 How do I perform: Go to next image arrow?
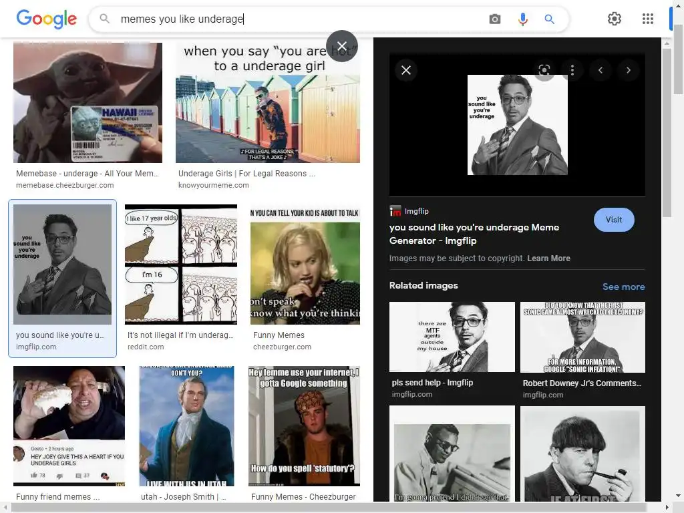click(628, 70)
